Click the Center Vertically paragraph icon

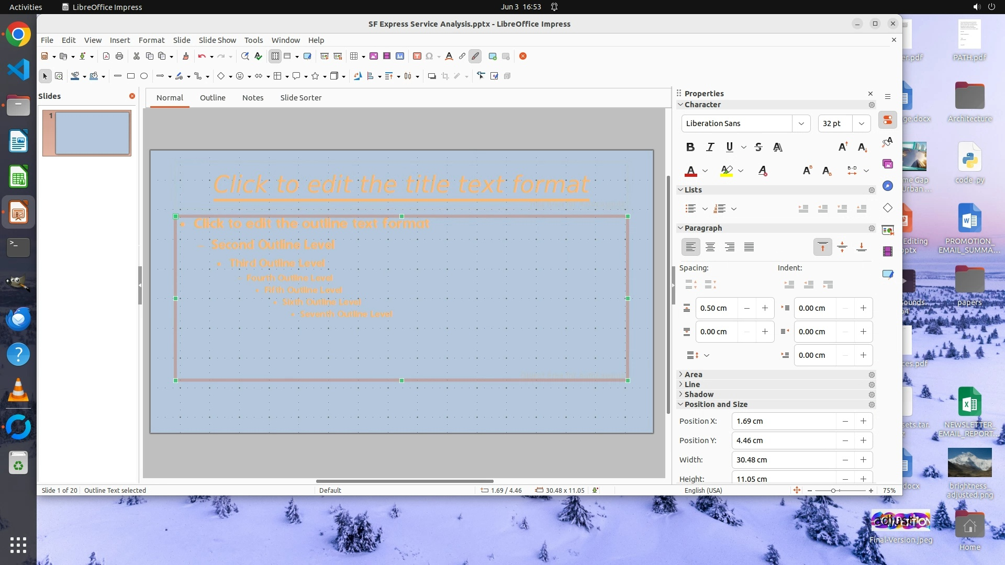pyautogui.click(x=842, y=247)
